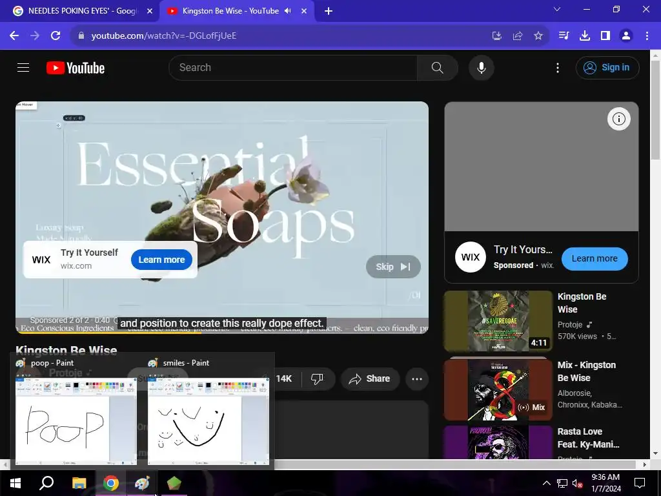Viewport: 661px width, 496px height.
Task: Click the ad progress bar
Action: (x=222, y=333)
